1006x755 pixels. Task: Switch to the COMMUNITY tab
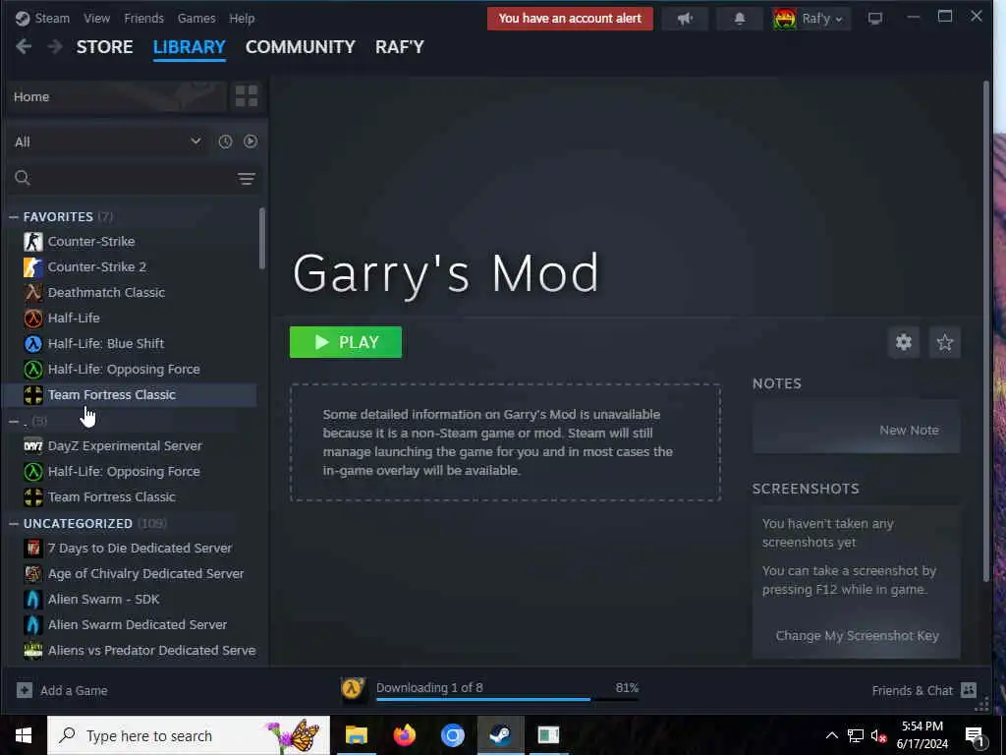[x=301, y=47]
